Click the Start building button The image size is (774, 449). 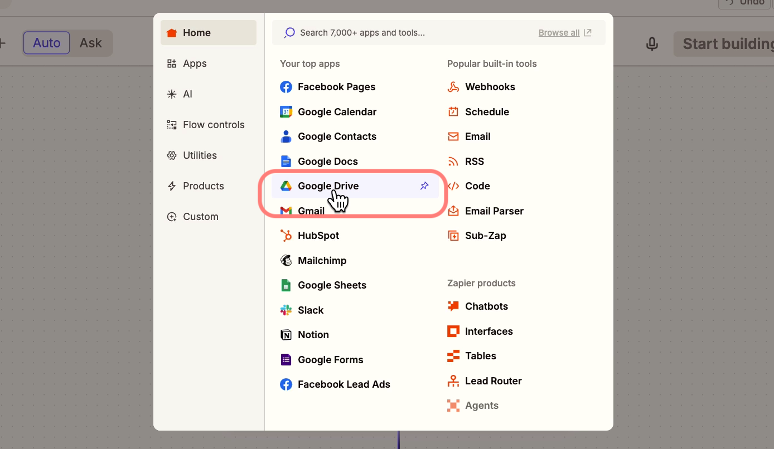point(725,44)
